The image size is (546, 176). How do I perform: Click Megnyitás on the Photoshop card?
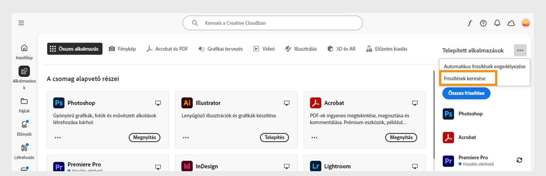144,137
